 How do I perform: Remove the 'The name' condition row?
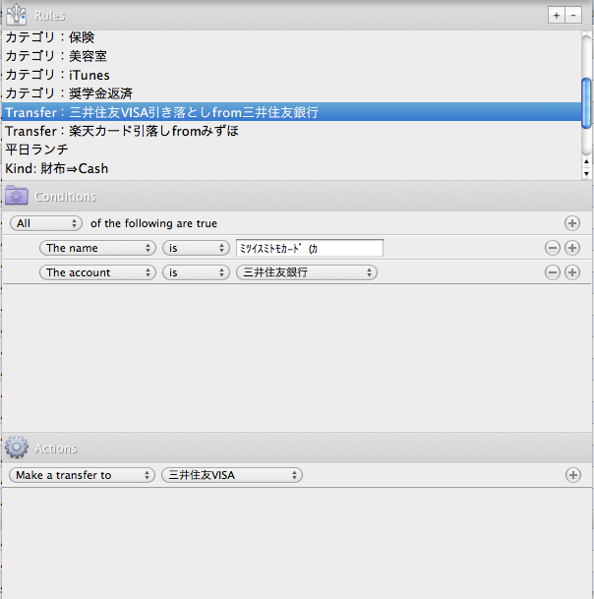553,248
